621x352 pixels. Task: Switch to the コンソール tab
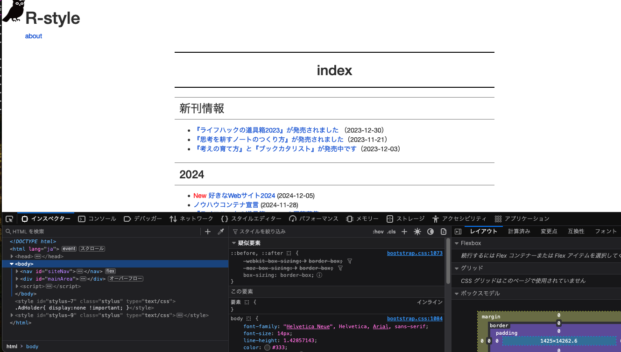click(97, 219)
